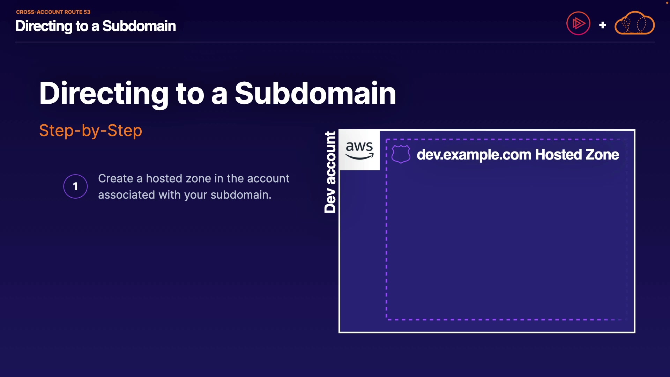Click the horizontal divider line under the header

tap(335, 42)
